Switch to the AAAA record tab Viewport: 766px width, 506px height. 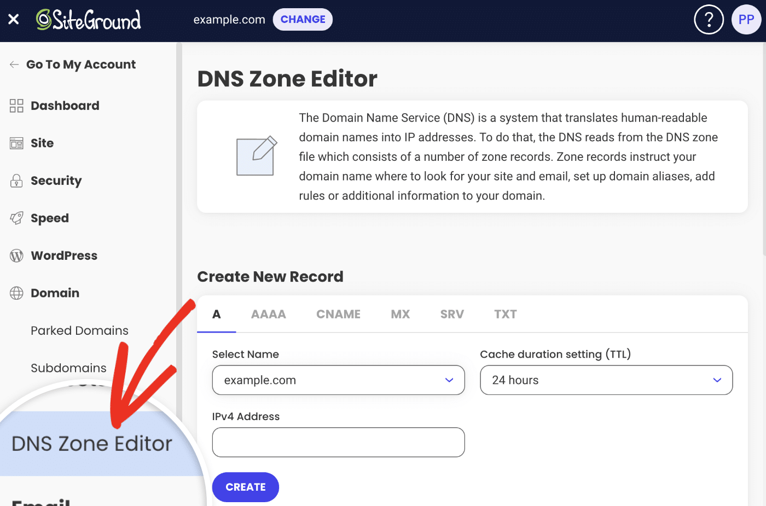(x=268, y=315)
